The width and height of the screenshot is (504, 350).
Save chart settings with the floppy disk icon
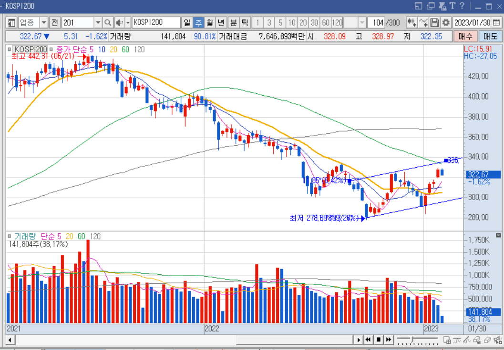pos(434,22)
